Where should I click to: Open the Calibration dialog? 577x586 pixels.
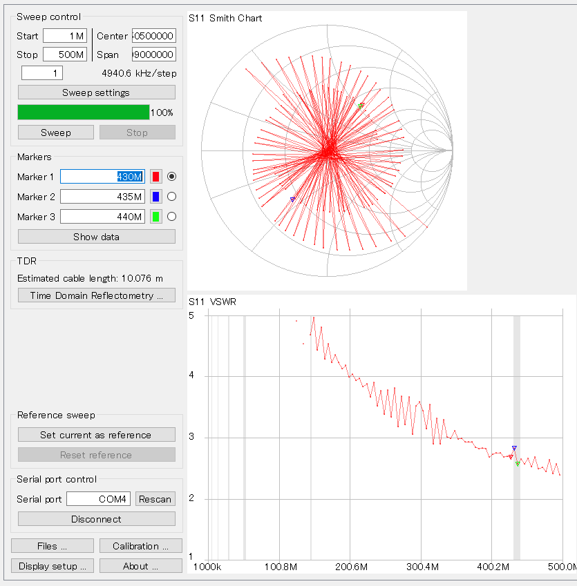pos(141,546)
